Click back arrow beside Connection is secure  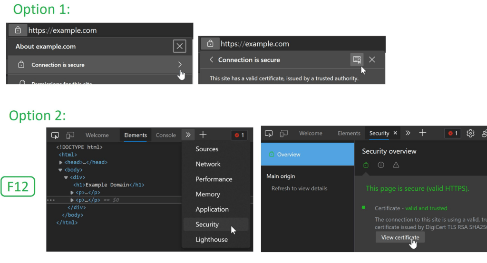pyautogui.click(x=211, y=59)
